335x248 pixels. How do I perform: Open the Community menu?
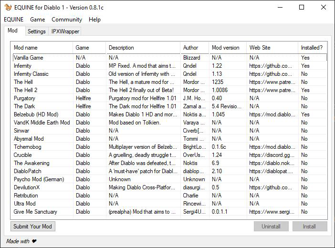[67, 20]
